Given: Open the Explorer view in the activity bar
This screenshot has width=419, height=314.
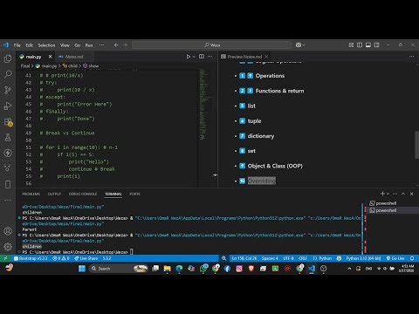Looking at the screenshot, I should pyautogui.click(x=8, y=59).
